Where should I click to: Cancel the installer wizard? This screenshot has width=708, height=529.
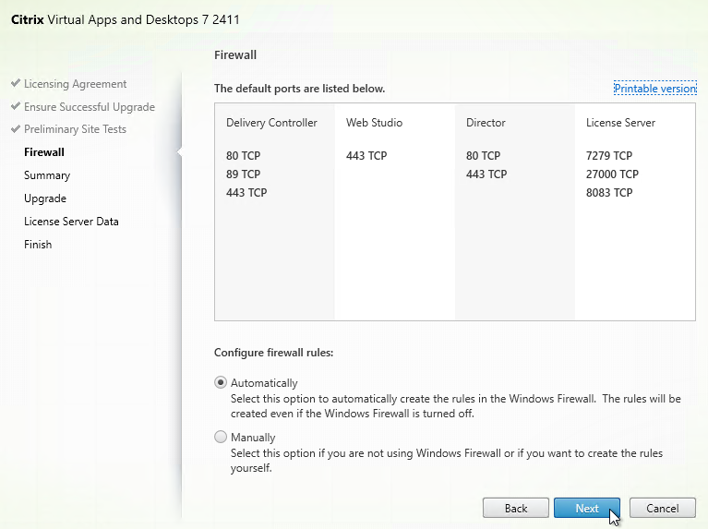[x=663, y=508]
